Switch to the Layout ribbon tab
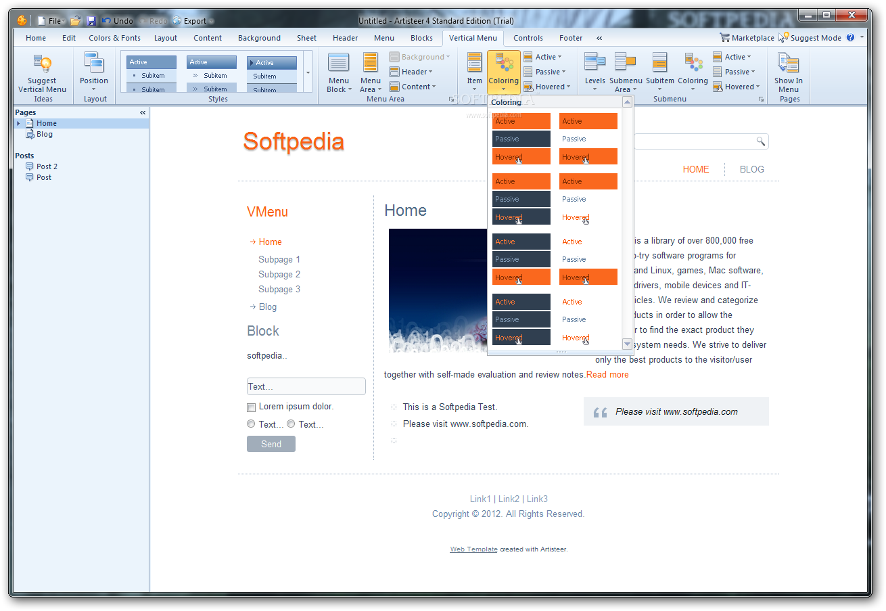The width and height of the screenshot is (886, 611). tap(166, 38)
